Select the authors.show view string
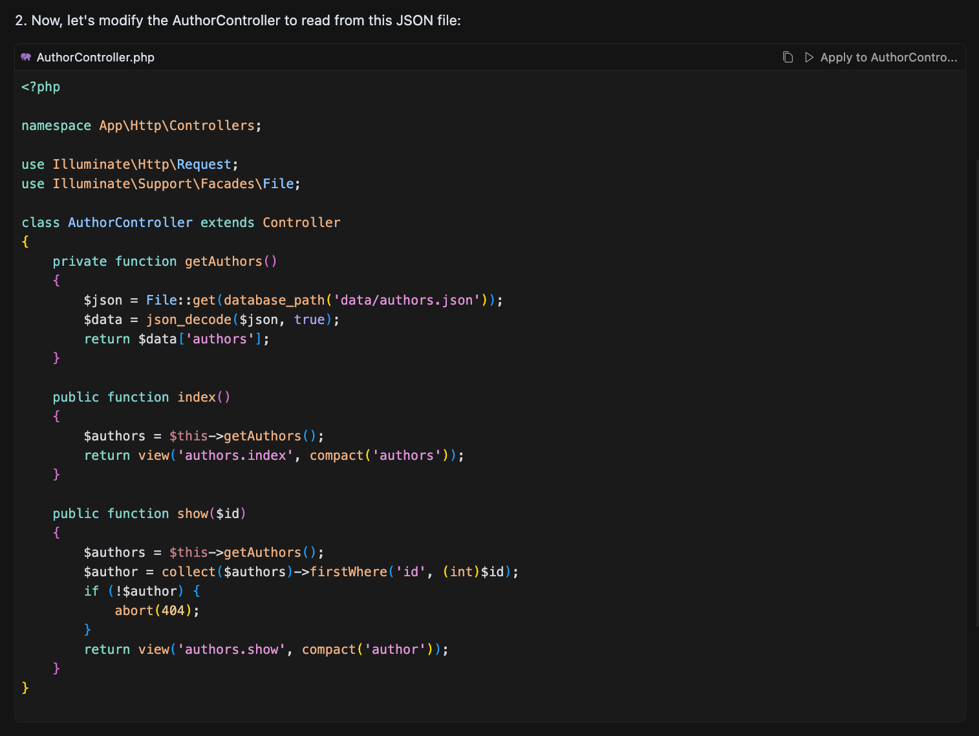Image resolution: width=979 pixels, height=736 pixels. 231,649
